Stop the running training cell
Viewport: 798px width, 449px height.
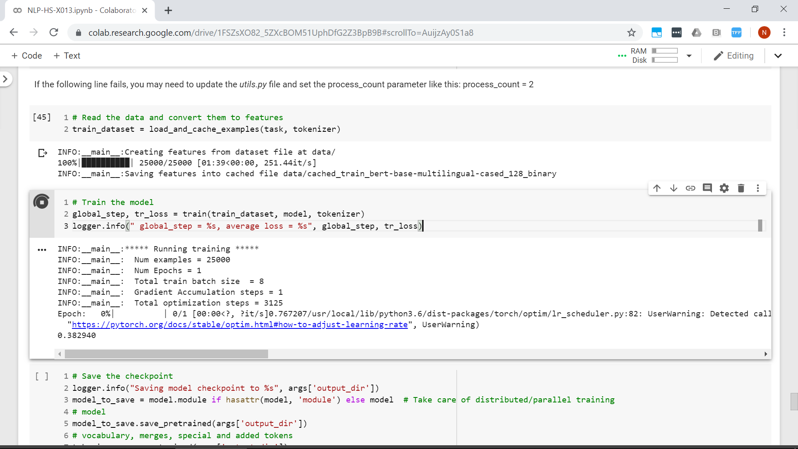42,202
